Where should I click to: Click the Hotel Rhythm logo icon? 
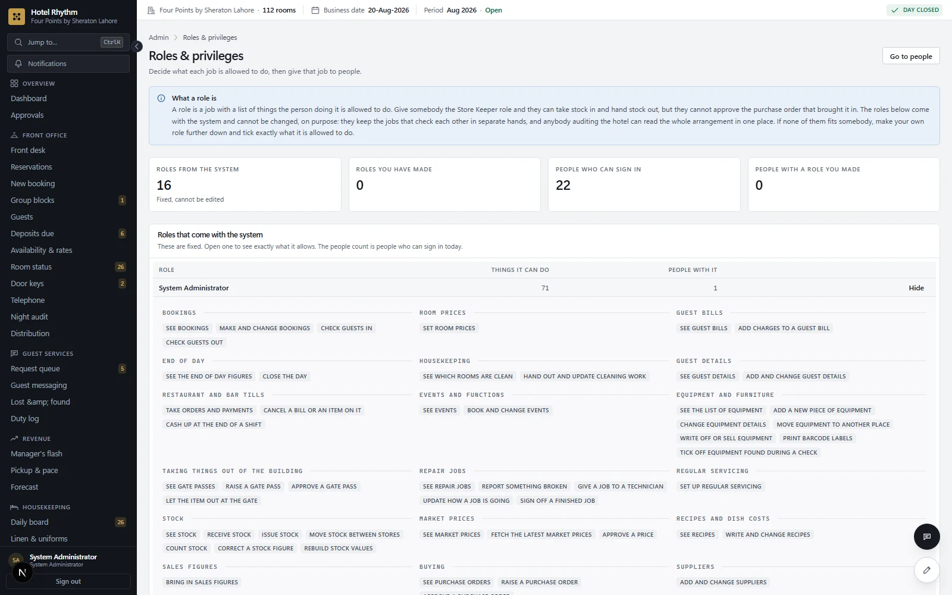coord(17,17)
